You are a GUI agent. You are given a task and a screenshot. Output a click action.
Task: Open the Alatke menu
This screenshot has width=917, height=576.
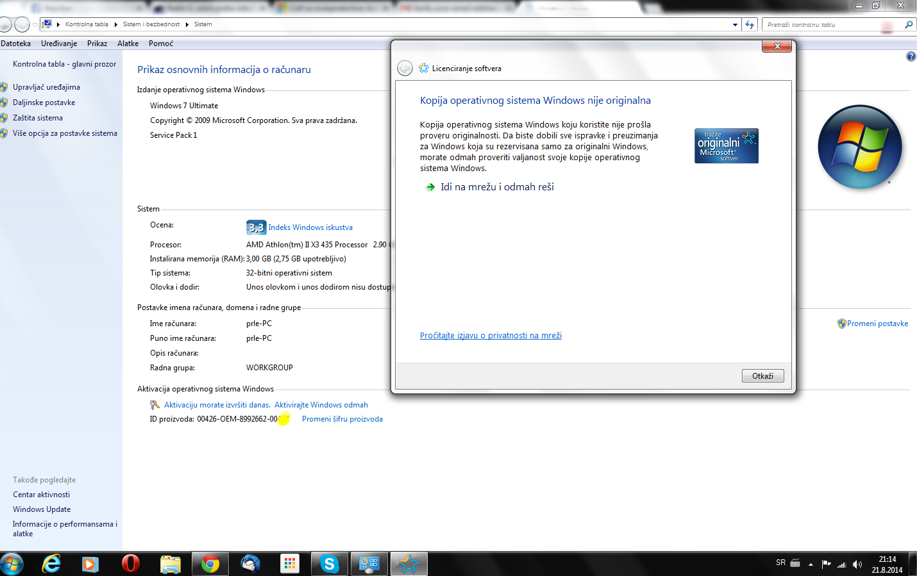(x=128, y=44)
